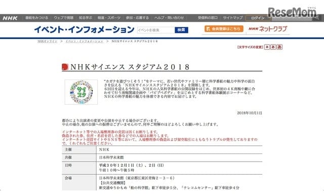This screenshot has height=194, width=324.
Task: Open the 報道・スポーツ menu item
Action: tap(109, 18)
